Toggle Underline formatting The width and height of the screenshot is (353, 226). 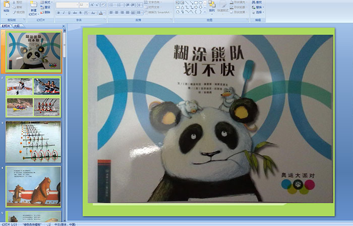pyautogui.click(x=69, y=13)
